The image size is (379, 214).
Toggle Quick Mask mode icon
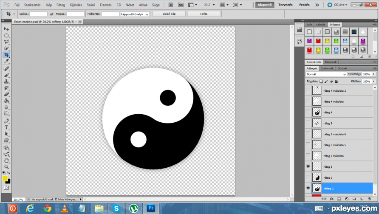click(6, 188)
